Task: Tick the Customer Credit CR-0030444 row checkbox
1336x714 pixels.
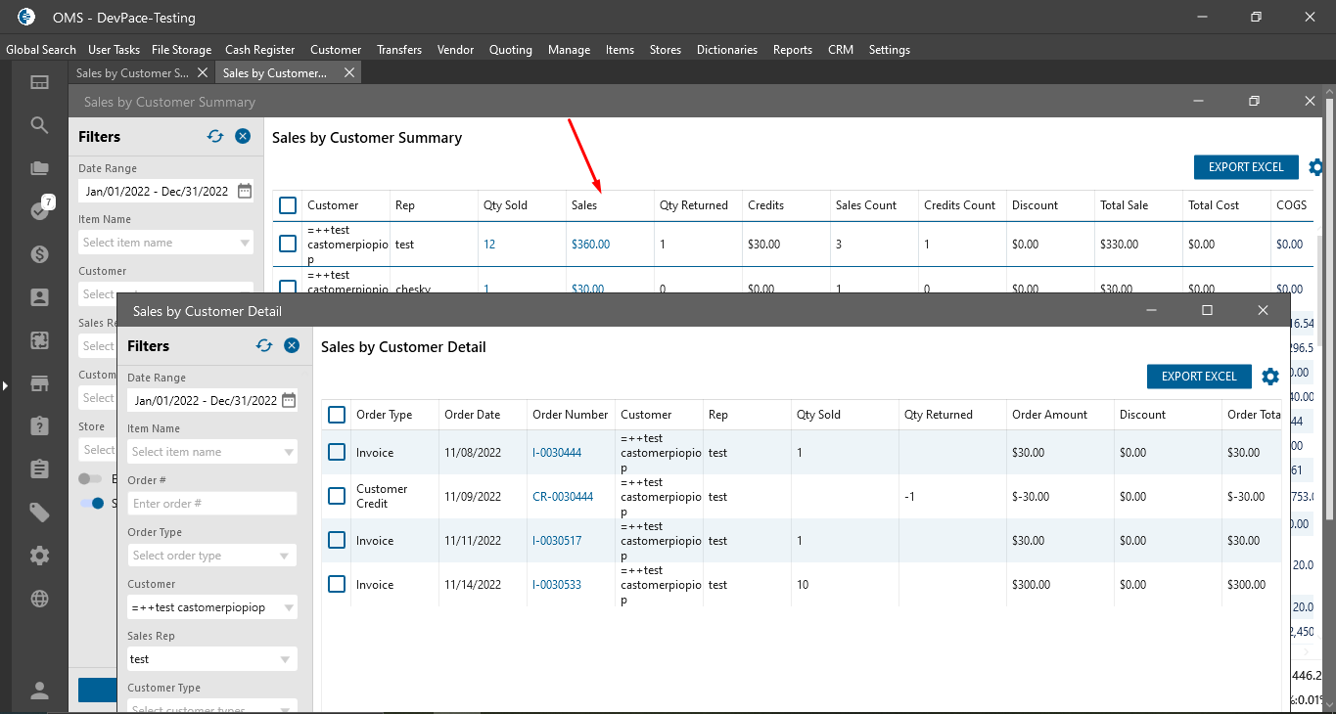Action: [337, 496]
